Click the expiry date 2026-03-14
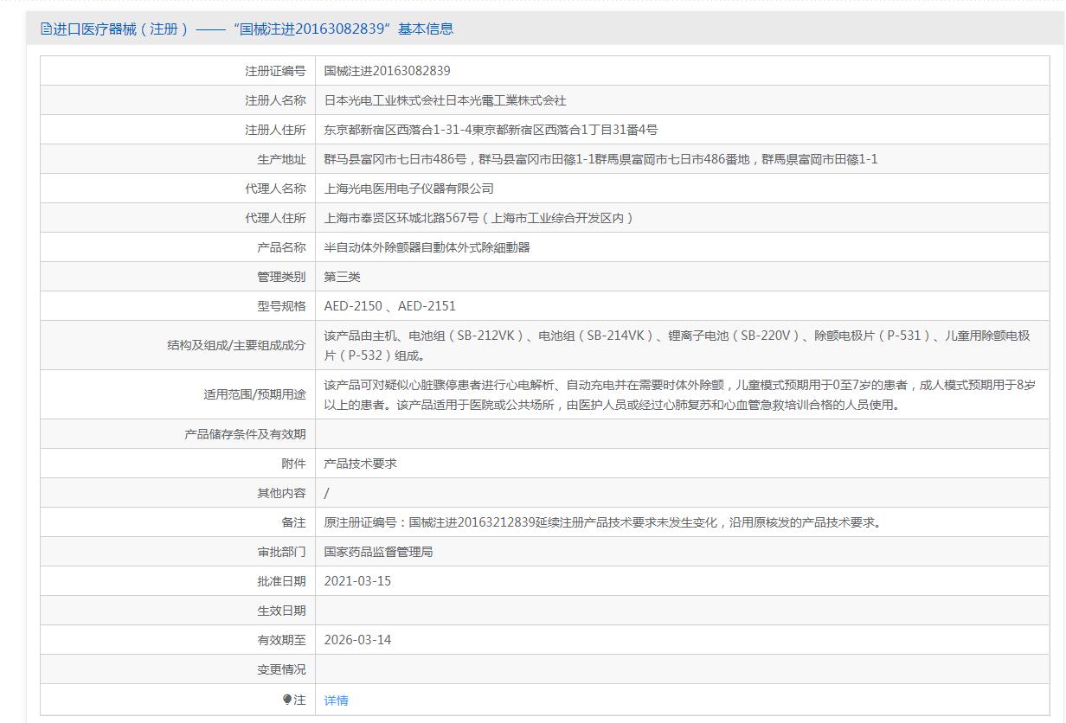This screenshot has width=1066, height=723. click(x=357, y=640)
